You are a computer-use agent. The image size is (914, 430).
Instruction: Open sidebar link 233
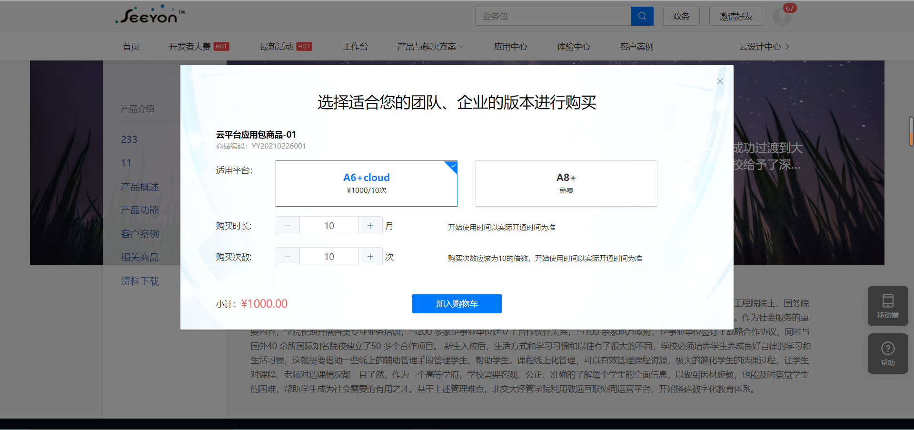tap(129, 140)
